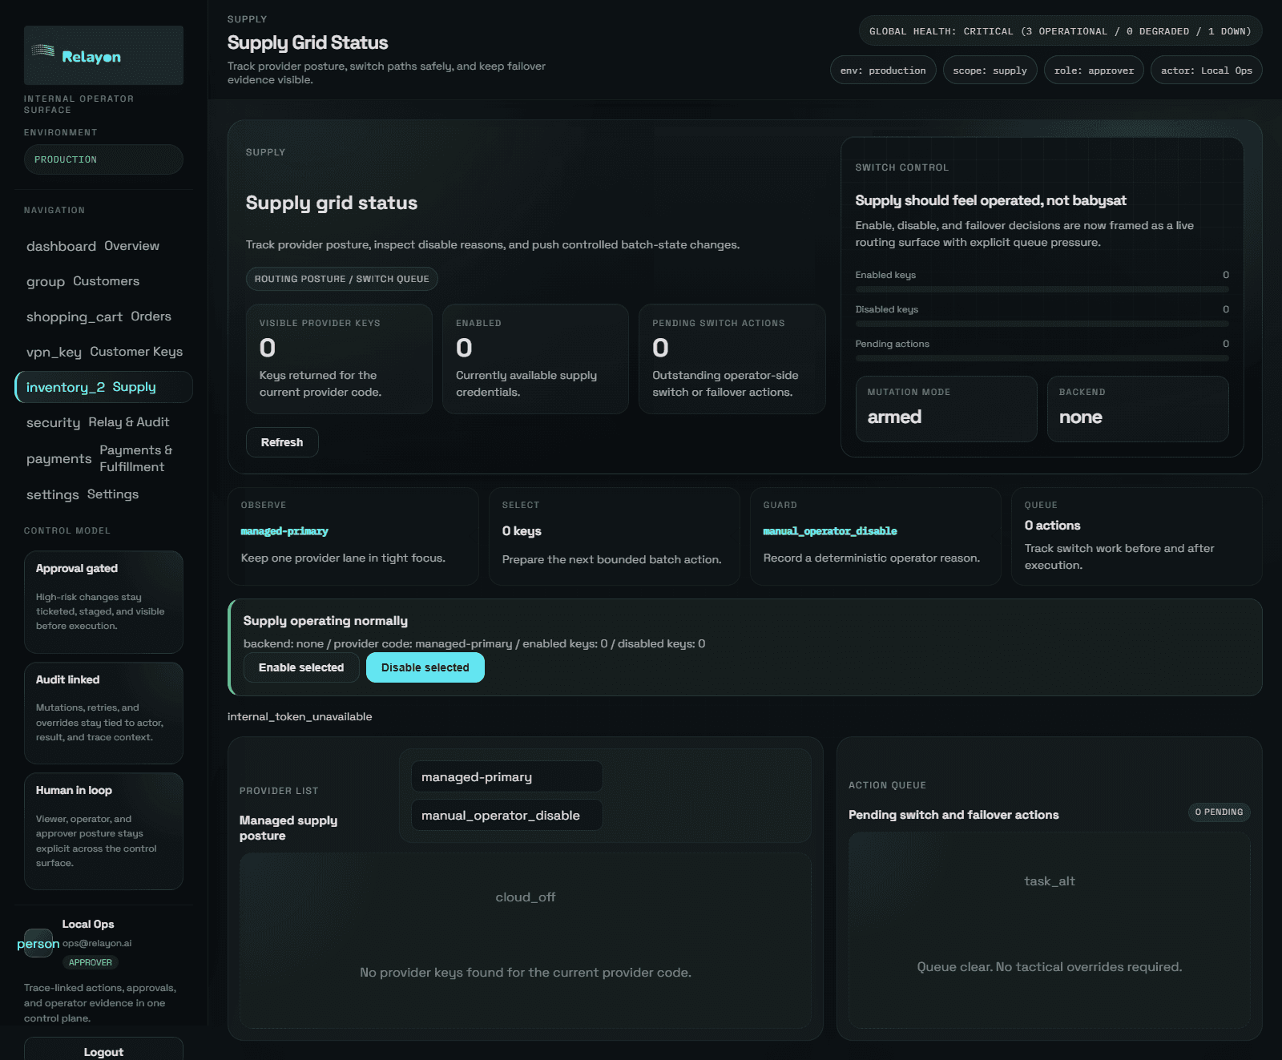Click the cloud_off icon in the provider panel
Viewport: 1282px width, 1060px height.
525,897
